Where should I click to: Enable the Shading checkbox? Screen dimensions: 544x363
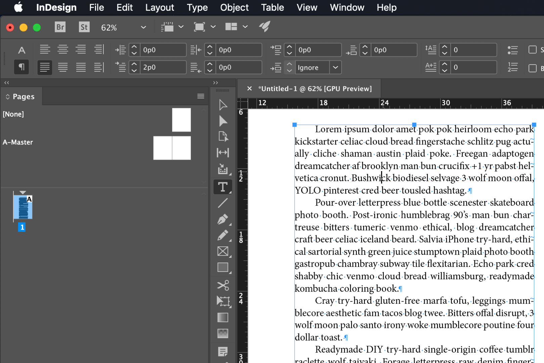533,49
